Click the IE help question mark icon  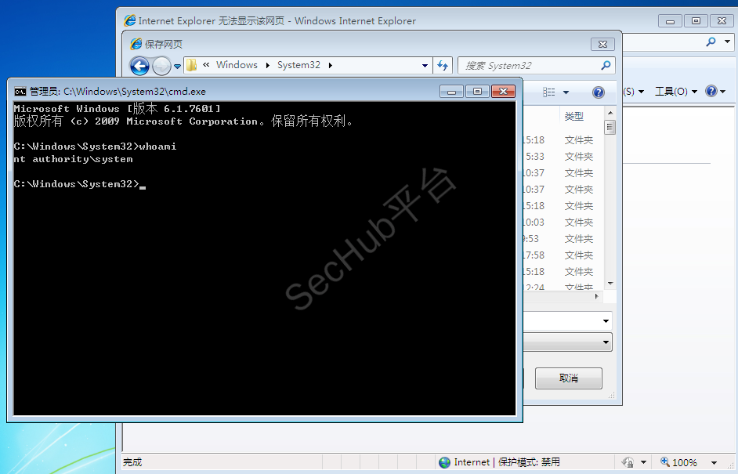pos(711,92)
